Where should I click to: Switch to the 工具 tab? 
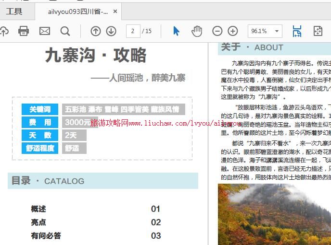pyautogui.click(x=14, y=11)
